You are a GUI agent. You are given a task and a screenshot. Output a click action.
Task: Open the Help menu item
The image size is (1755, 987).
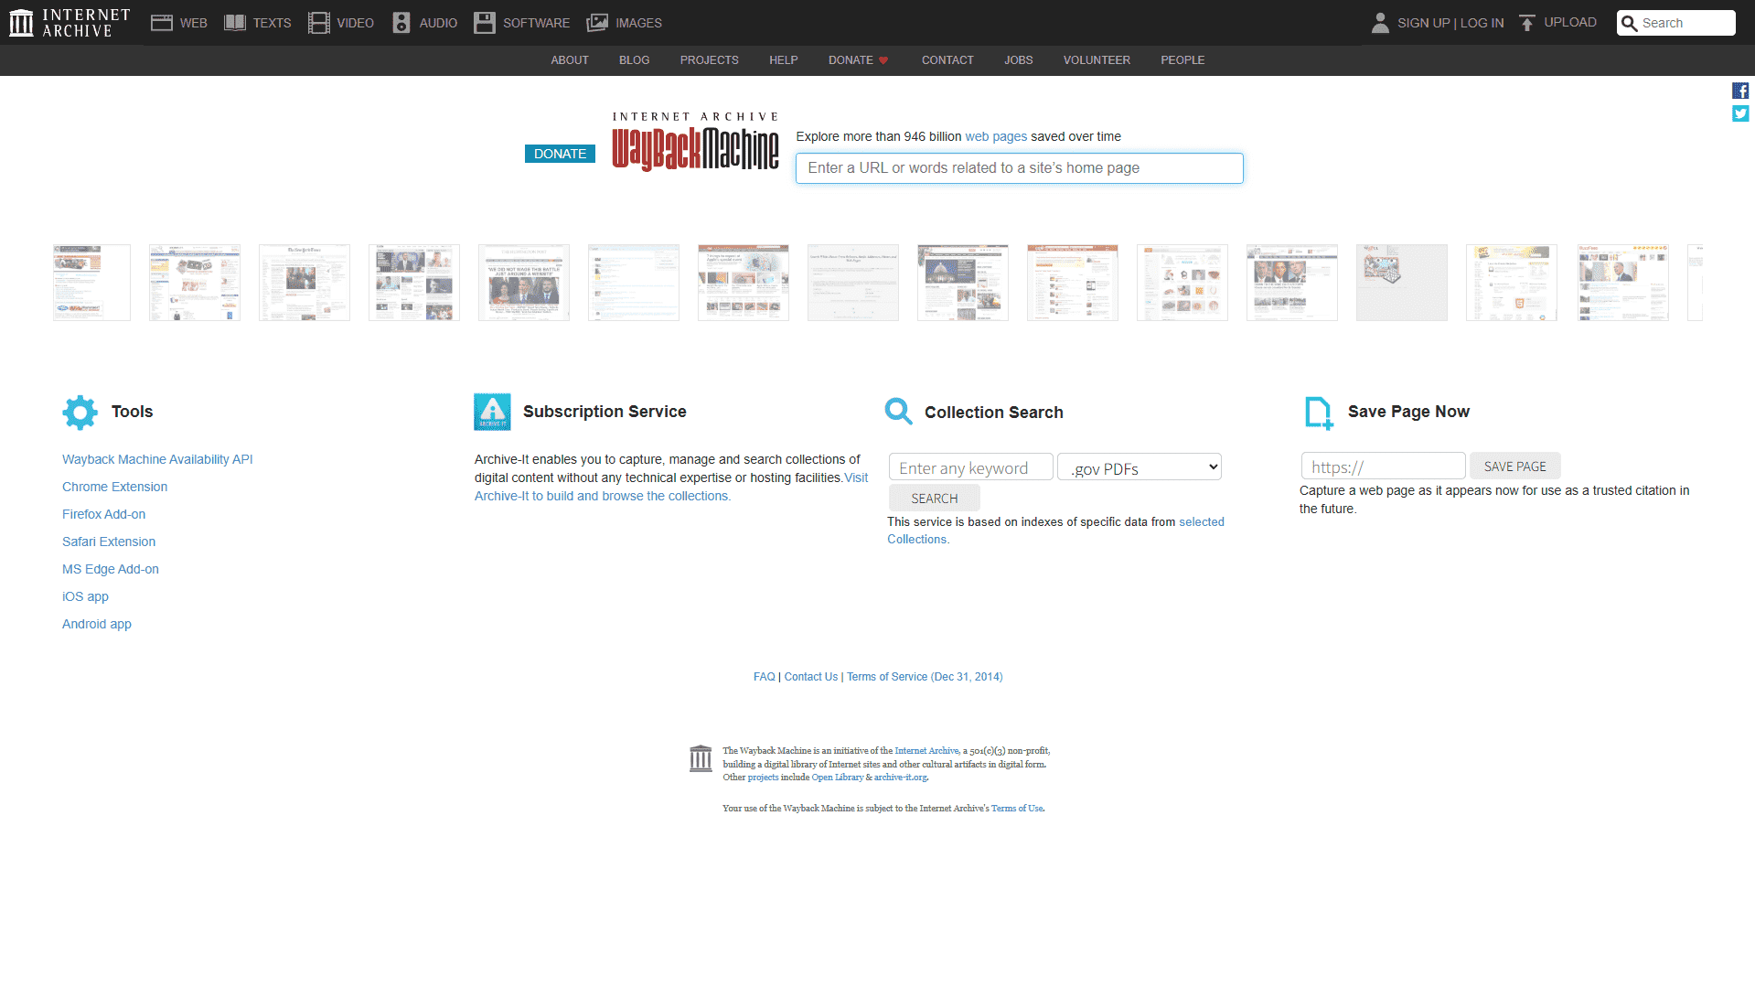[783, 60]
